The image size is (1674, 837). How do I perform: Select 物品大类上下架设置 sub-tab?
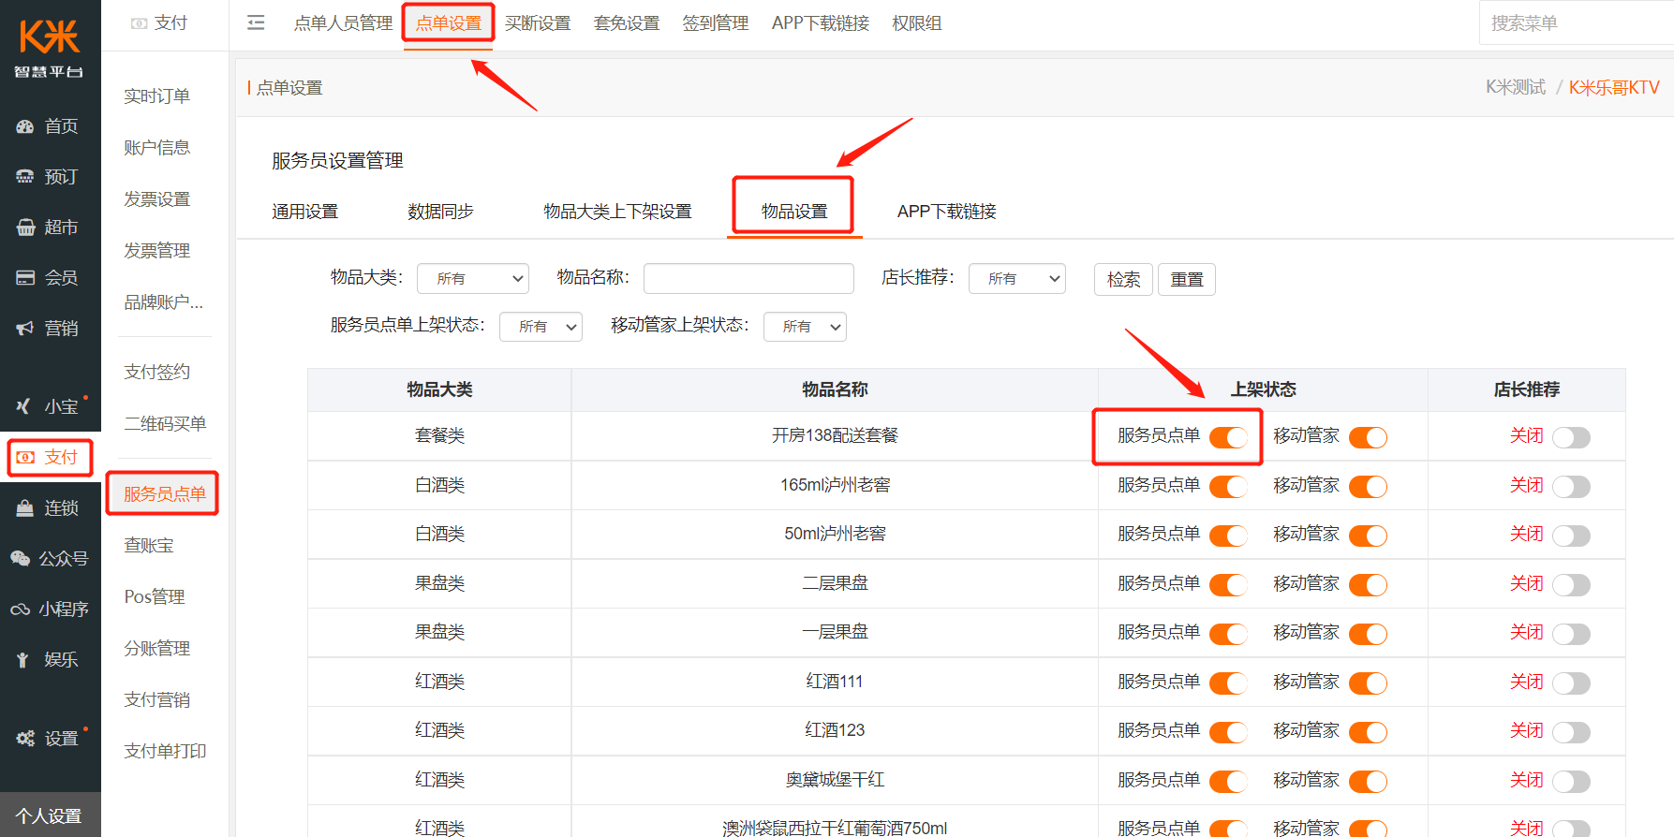618,212
